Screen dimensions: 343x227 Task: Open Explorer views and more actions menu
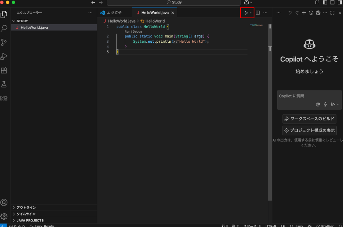(x=91, y=13)
